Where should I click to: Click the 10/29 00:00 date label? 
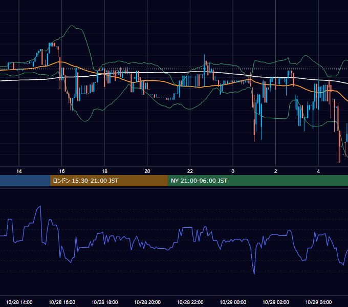[233, 302]
